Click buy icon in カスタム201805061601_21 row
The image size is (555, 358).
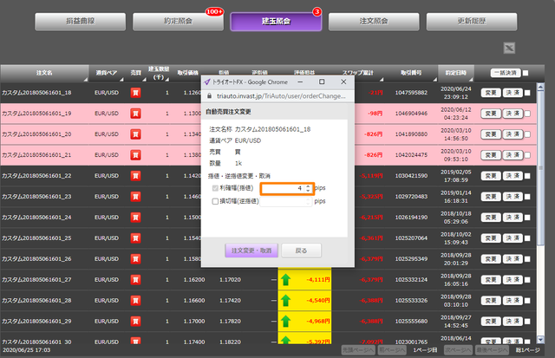point(135,155)
